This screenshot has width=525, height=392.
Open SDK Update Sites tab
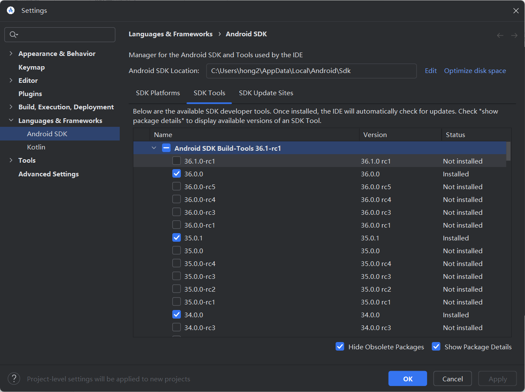click(x=266, y=93)
